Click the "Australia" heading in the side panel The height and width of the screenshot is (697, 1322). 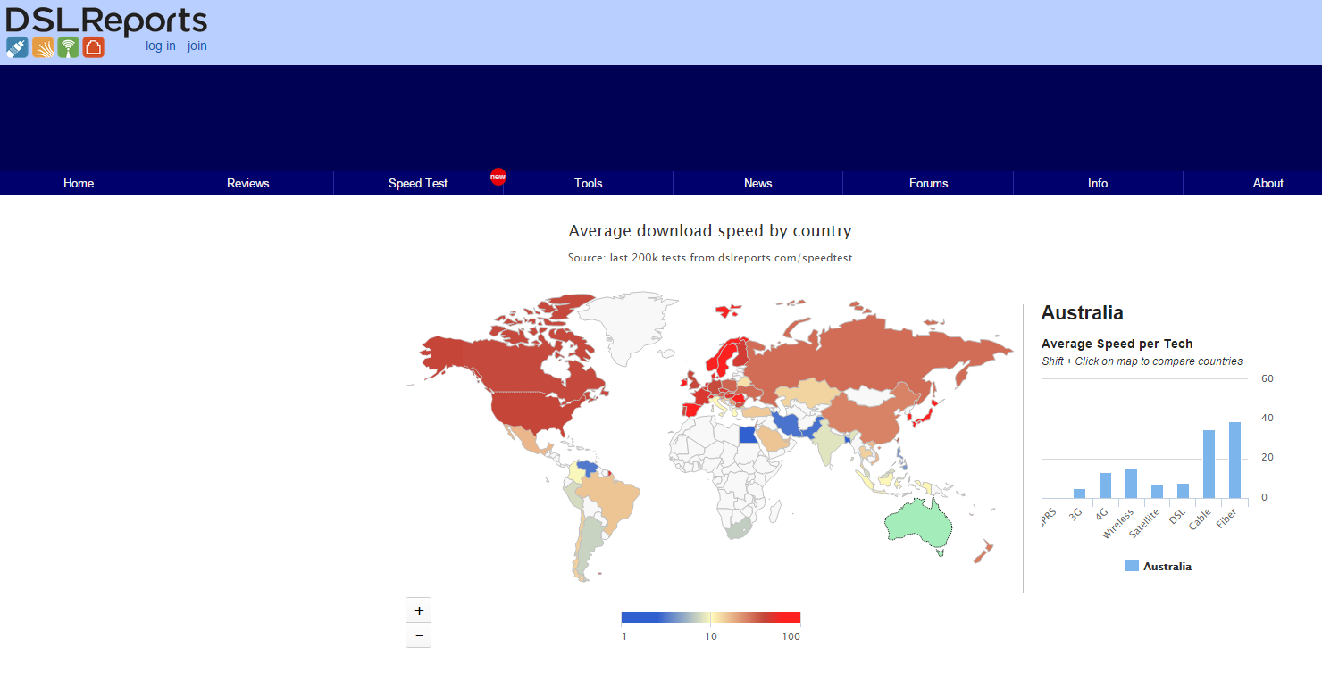1083,312
